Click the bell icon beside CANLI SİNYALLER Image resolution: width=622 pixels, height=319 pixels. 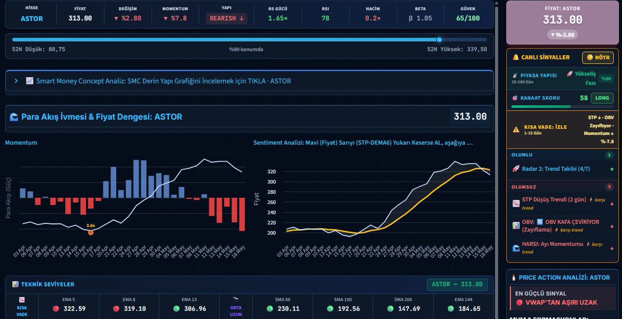pos(516,57)
